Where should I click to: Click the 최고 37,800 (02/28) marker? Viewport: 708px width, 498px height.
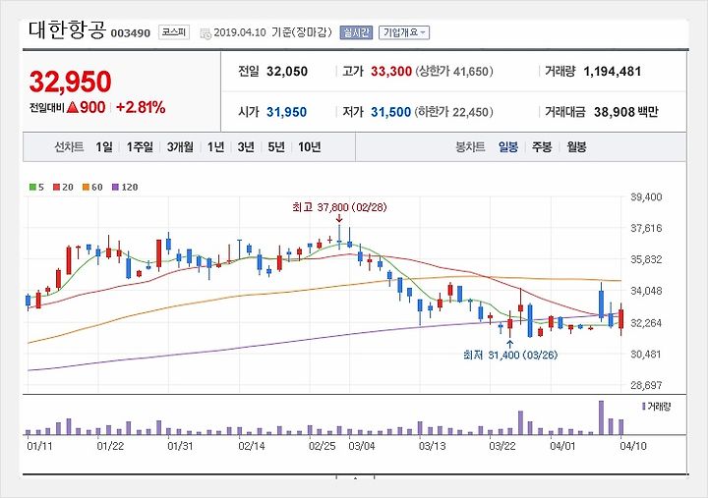tap(339, 207)
